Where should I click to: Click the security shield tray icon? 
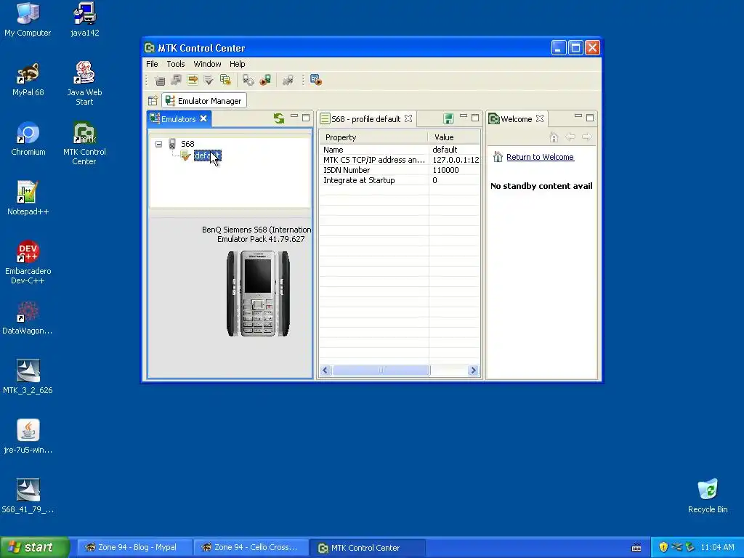tap(663, 548)
